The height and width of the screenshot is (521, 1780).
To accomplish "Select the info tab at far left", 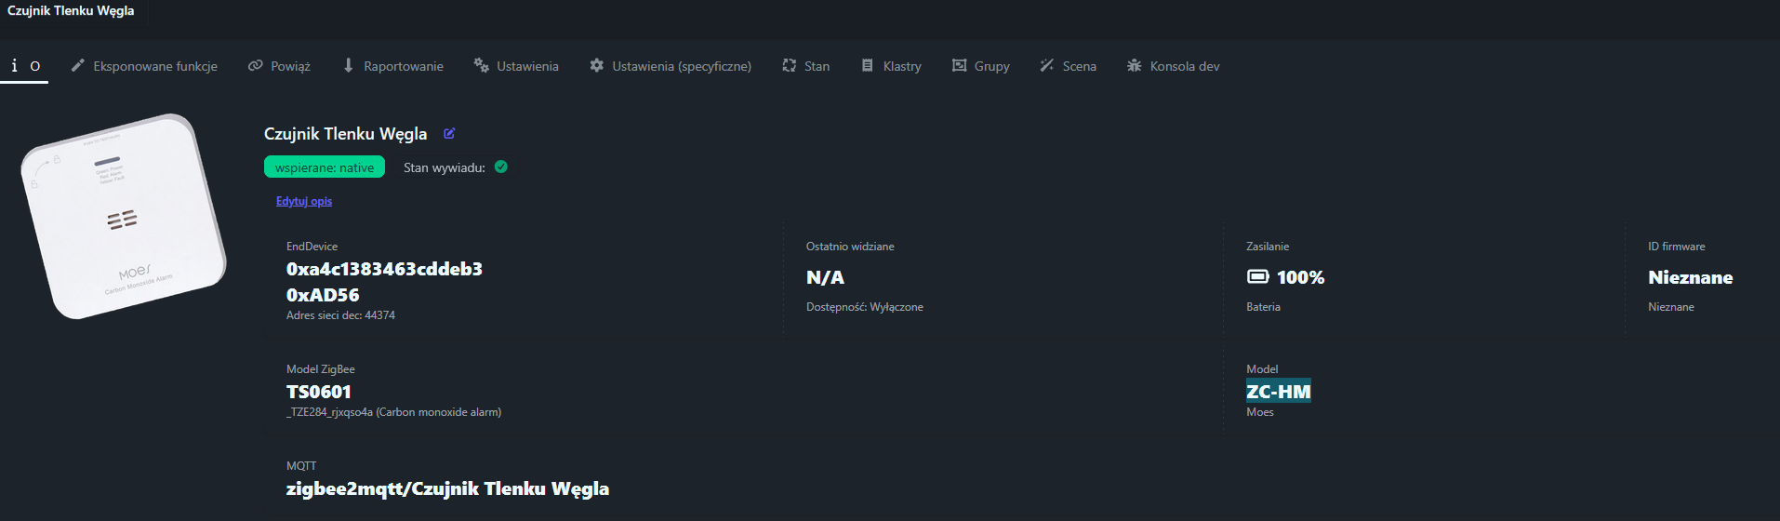I will point(24,66).
